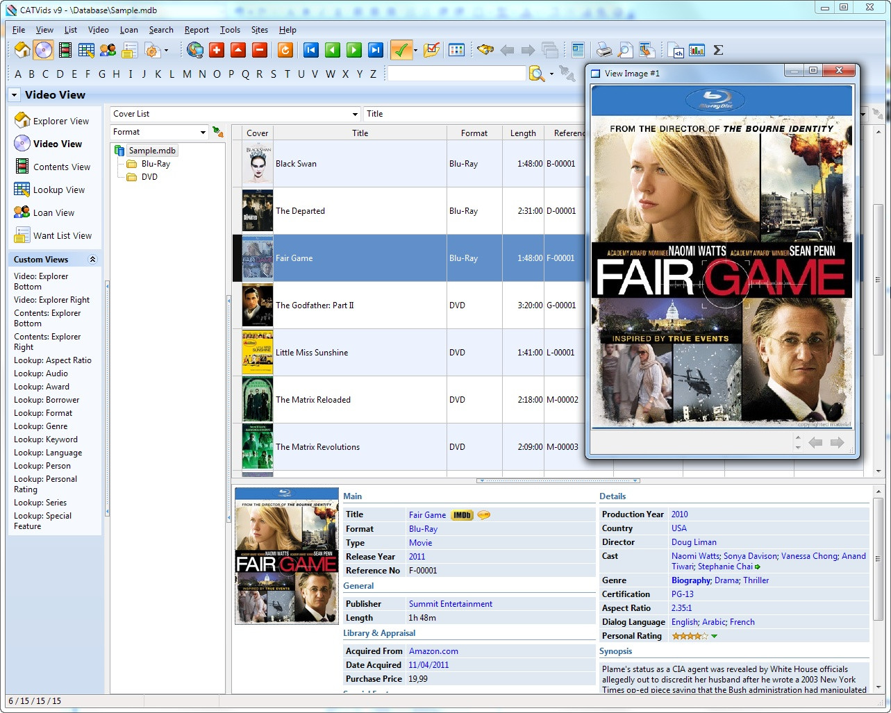Click the Loan View people toolbar icon
891x713 pixels.
coord(108,50)
